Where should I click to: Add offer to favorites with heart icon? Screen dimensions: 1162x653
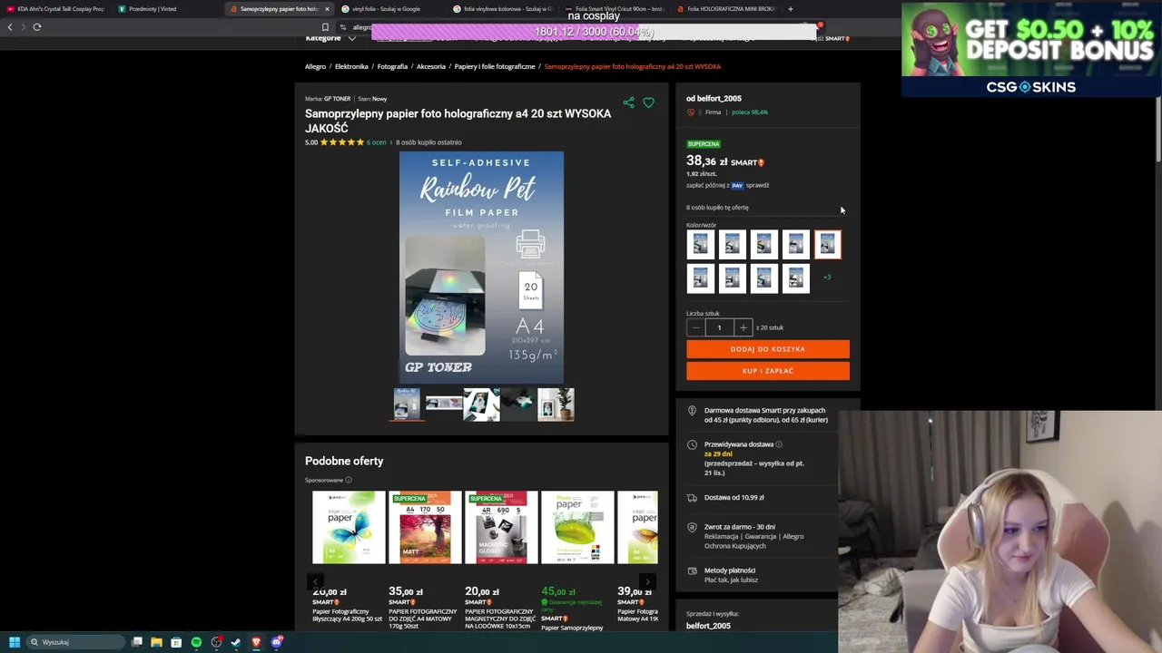(648, 102)
